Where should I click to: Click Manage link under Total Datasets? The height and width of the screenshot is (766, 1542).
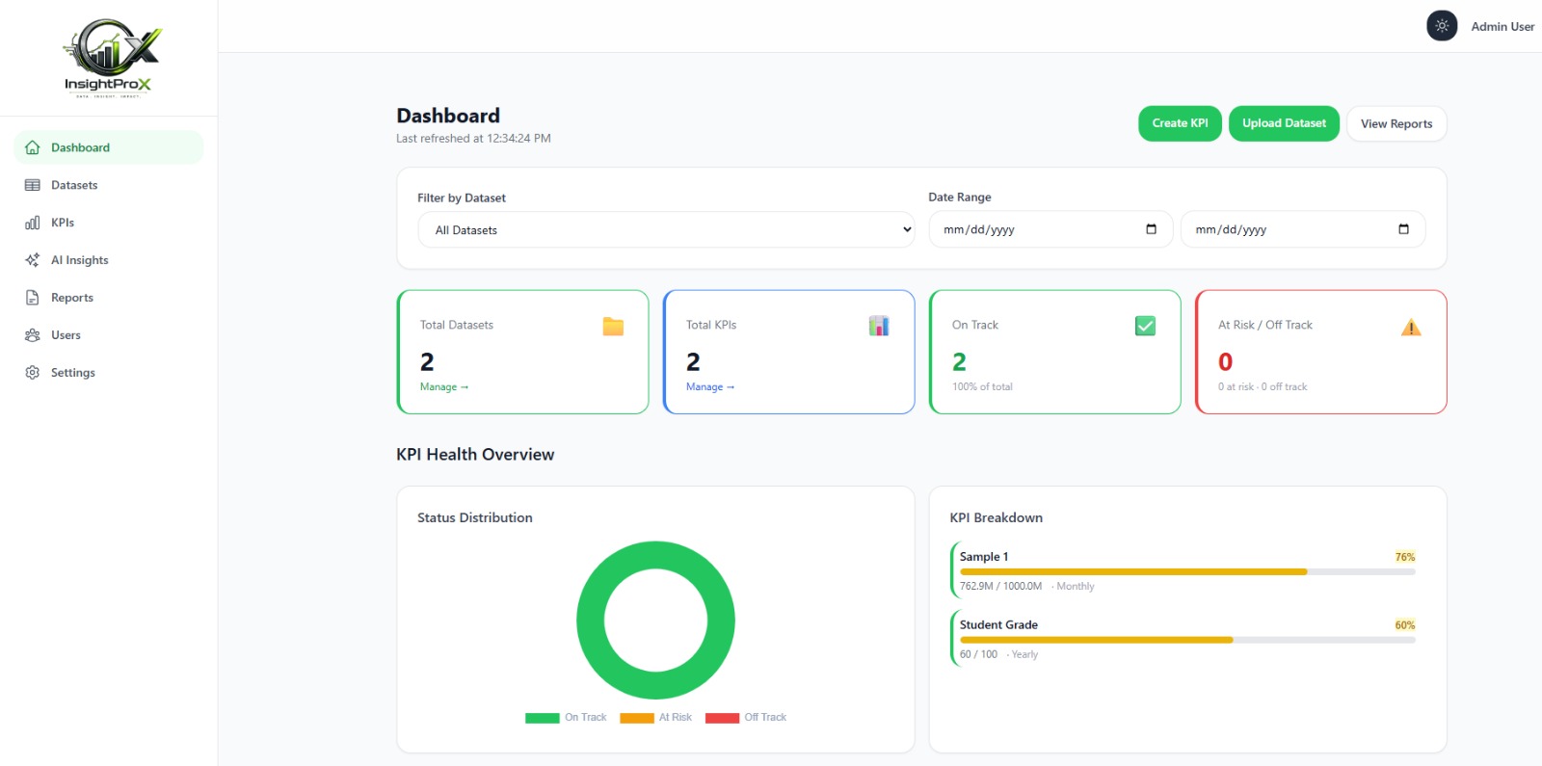[444, 386]
